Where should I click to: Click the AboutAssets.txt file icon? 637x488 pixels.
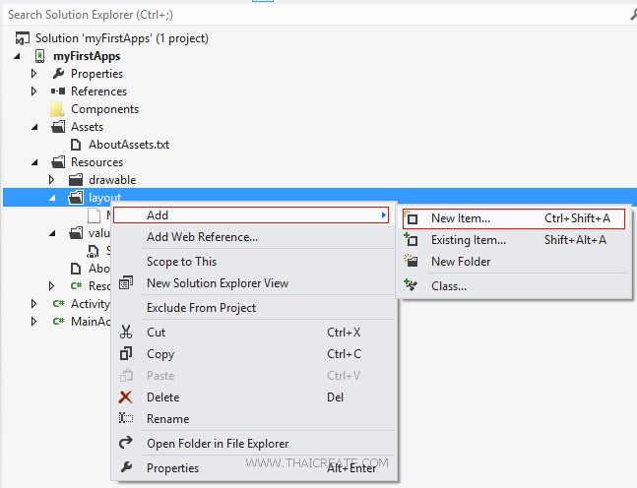click(76, 145)
